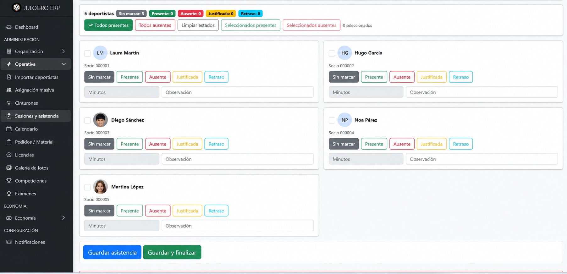Click Limpiar estados button

pos(198,25)
